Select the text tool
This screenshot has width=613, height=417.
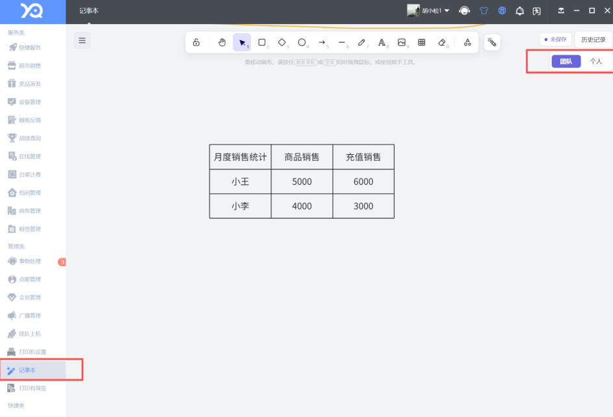click(x=382, y=42)
